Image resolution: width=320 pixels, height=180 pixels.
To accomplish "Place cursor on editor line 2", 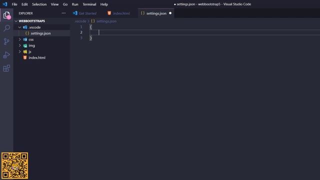I will point(204,32).
